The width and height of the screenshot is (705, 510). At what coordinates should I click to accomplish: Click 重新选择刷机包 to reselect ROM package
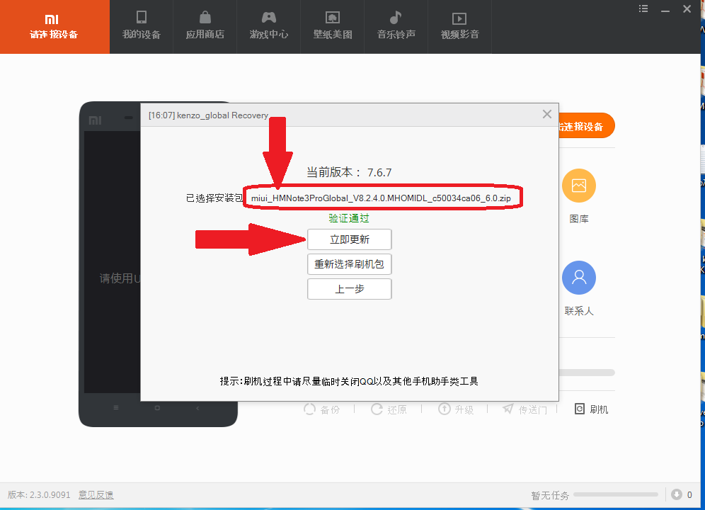(x=349, y=264)
